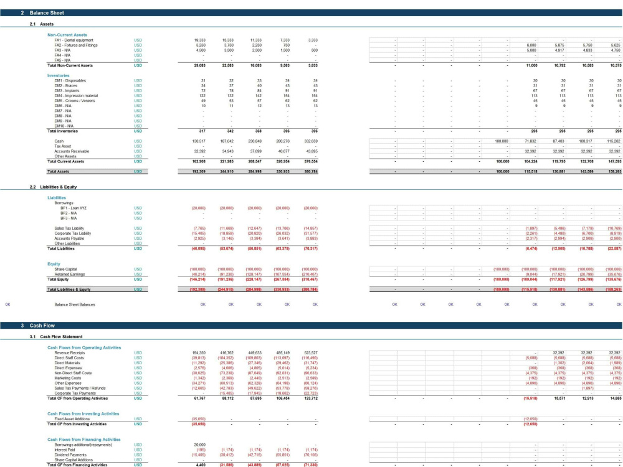Click the Corporate Tax Payments row label
This screenshot has height=467, width=623.
coord(75,393)
